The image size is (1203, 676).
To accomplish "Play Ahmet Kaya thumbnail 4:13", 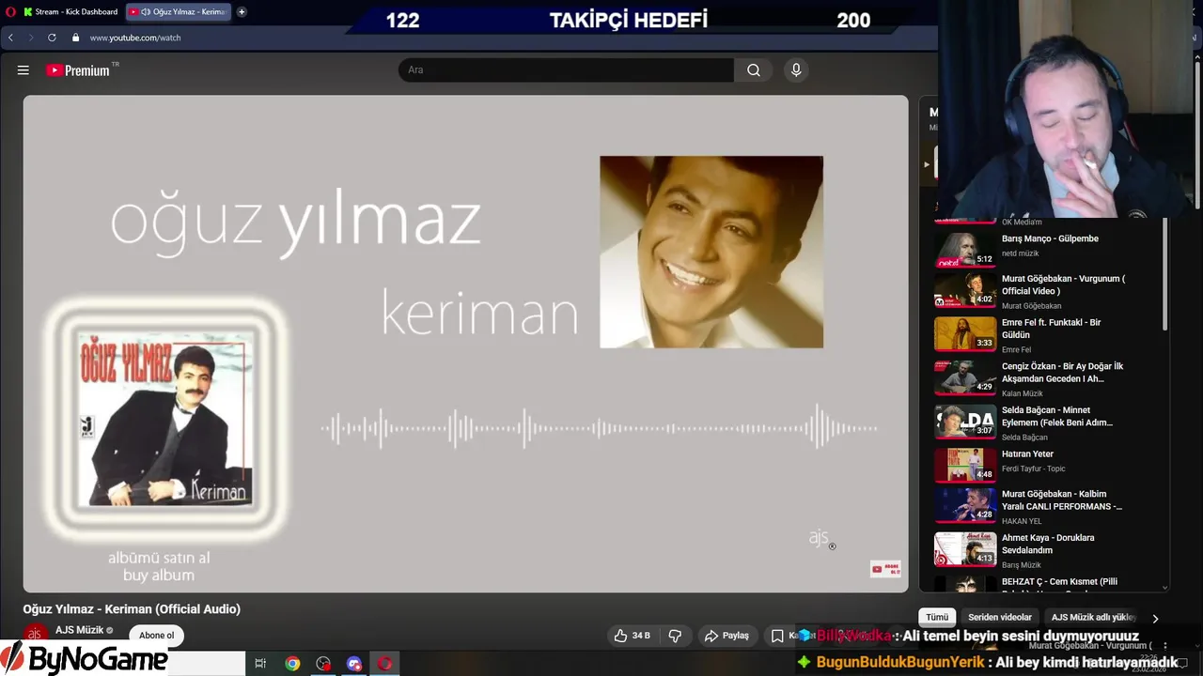I will click(965, 549).
